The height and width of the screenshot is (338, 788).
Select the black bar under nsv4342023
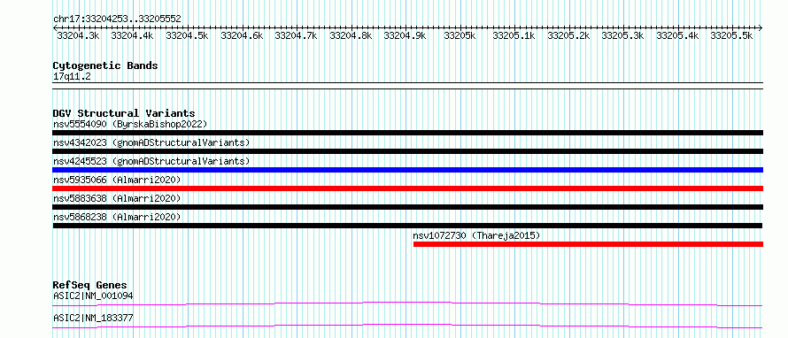tap(407, 151)
